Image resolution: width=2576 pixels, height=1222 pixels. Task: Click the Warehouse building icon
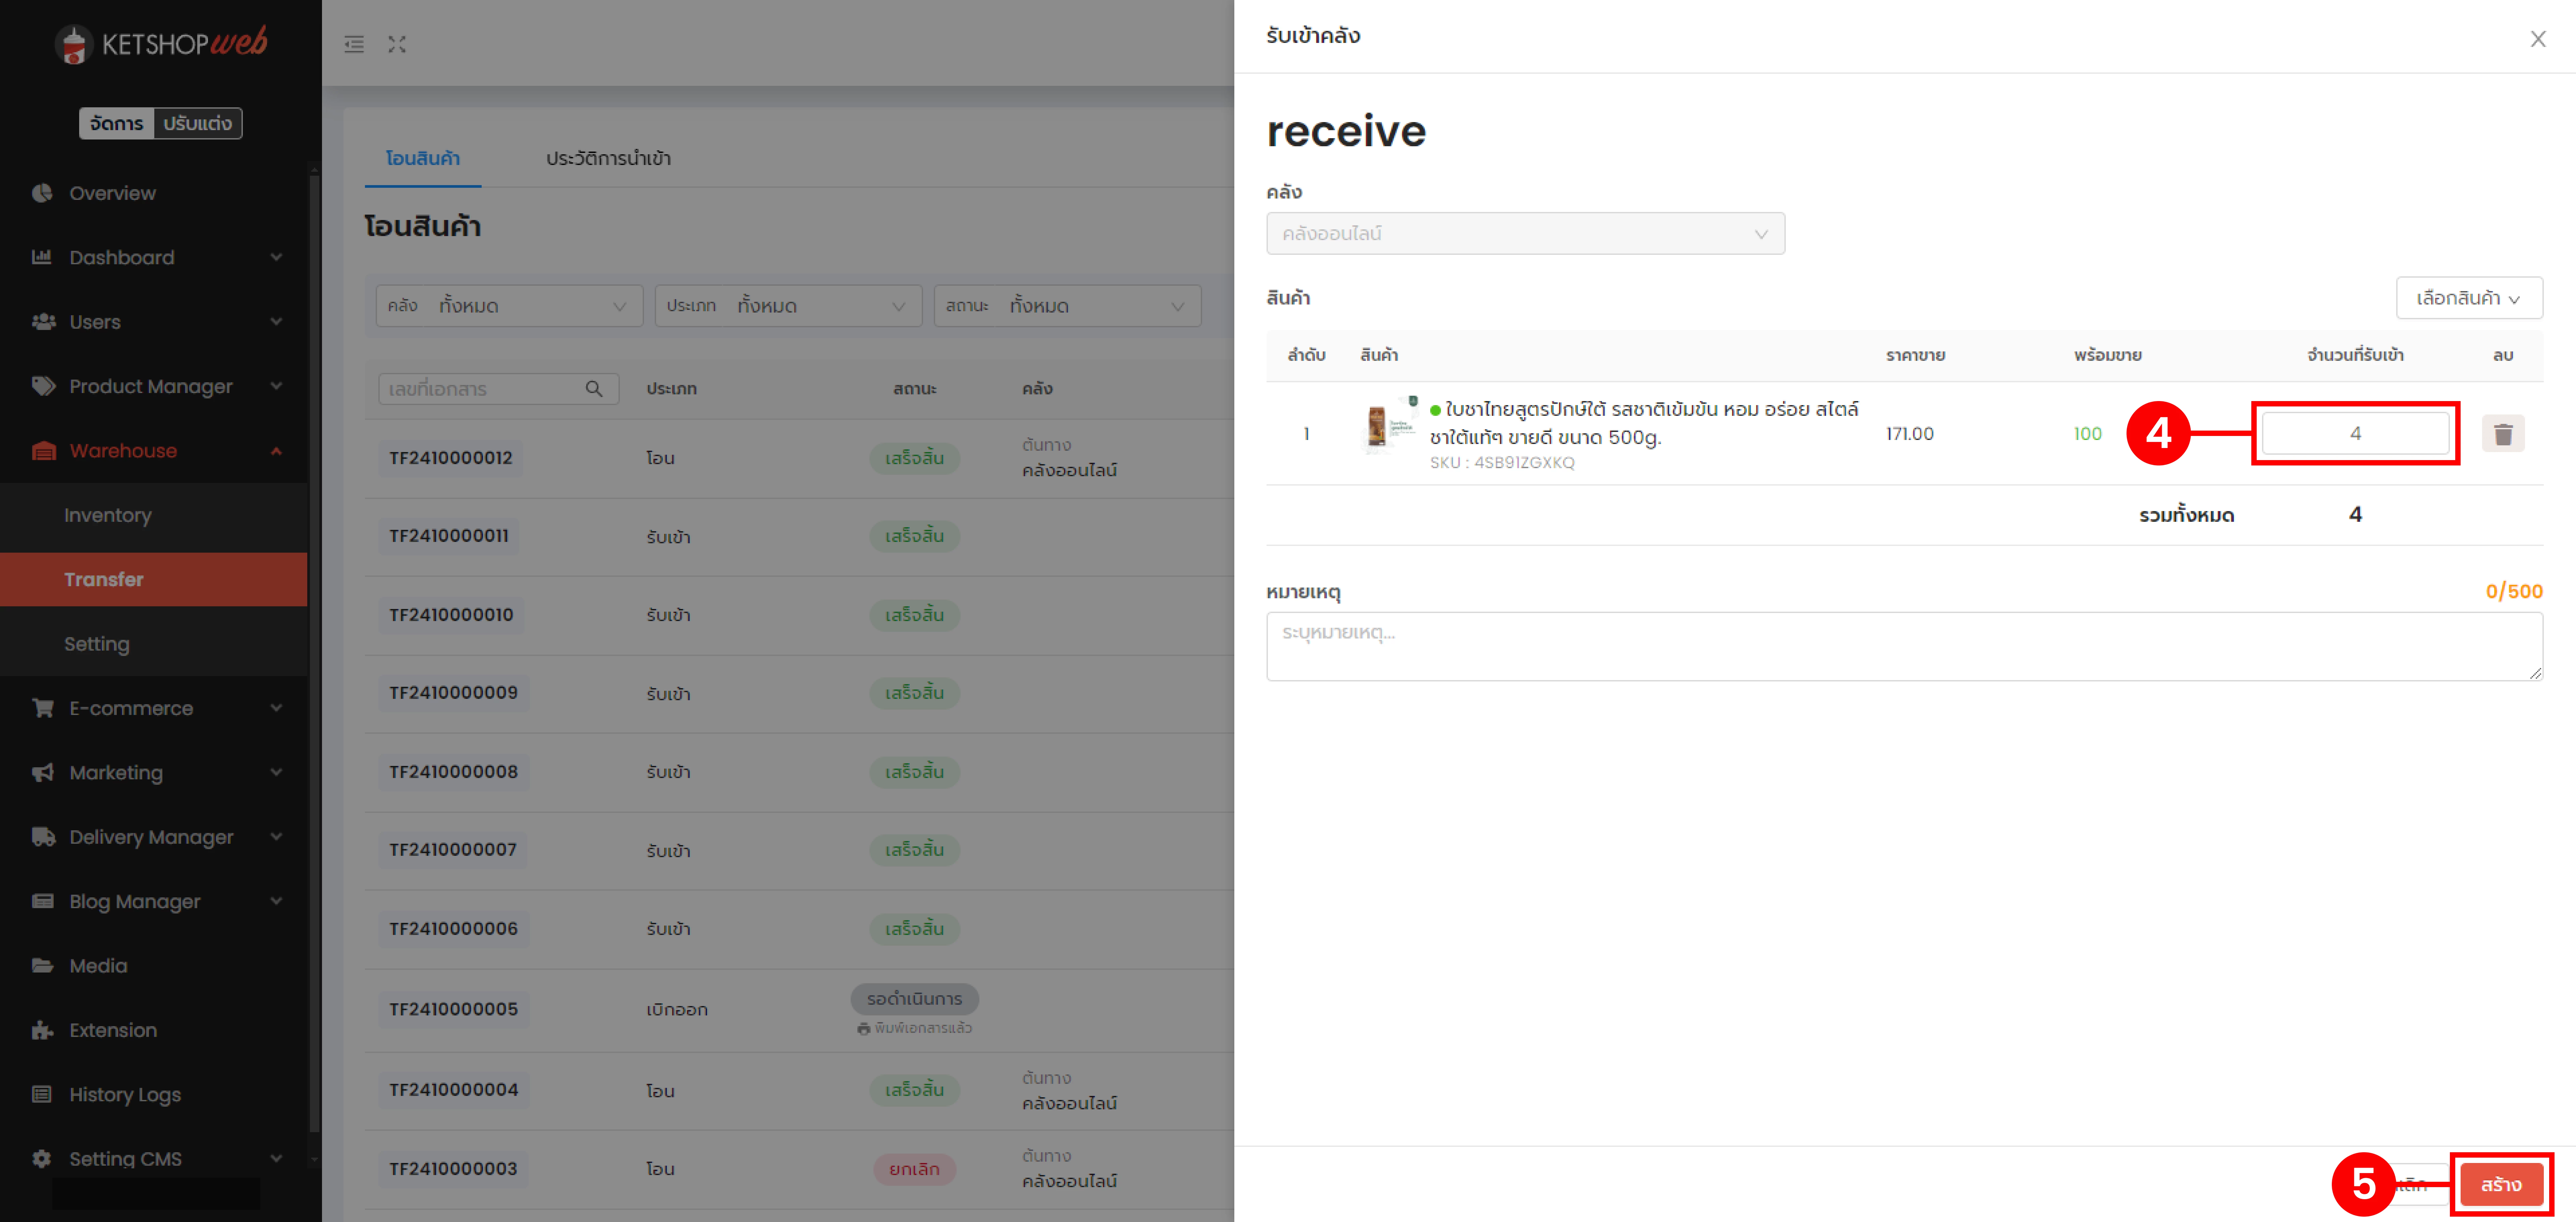click(x=43, y=451)
